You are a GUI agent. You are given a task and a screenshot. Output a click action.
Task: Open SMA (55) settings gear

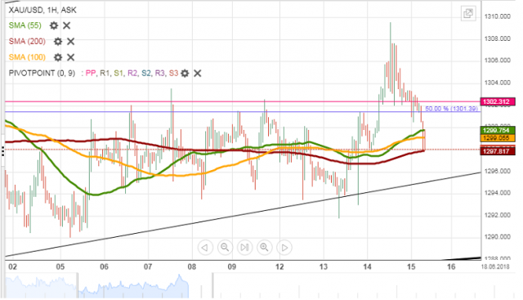coord(54,25)
